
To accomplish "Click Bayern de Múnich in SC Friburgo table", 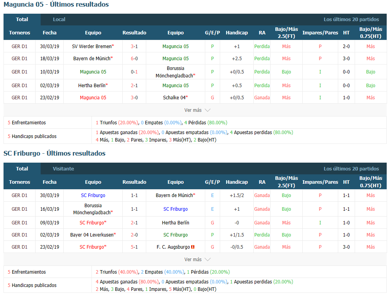I will 175,195.
